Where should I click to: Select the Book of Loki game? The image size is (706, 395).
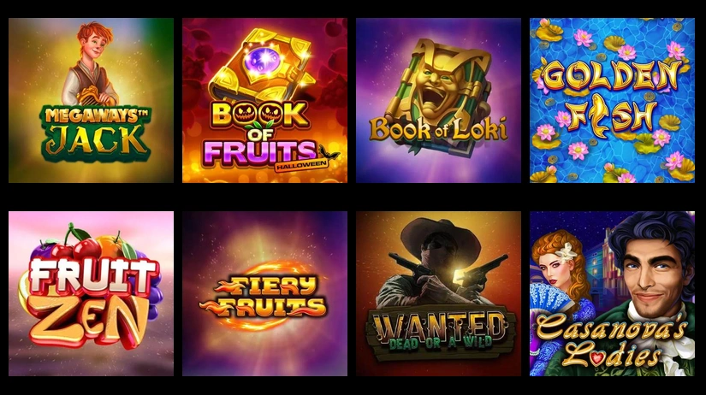pos(438,100)
